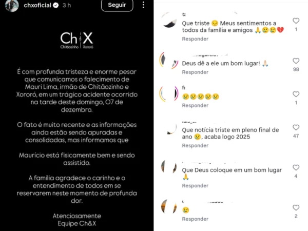Screen dimensions: 308x231
Task: Open the three-dot story options menu
Action: click(x=143, y=5)
